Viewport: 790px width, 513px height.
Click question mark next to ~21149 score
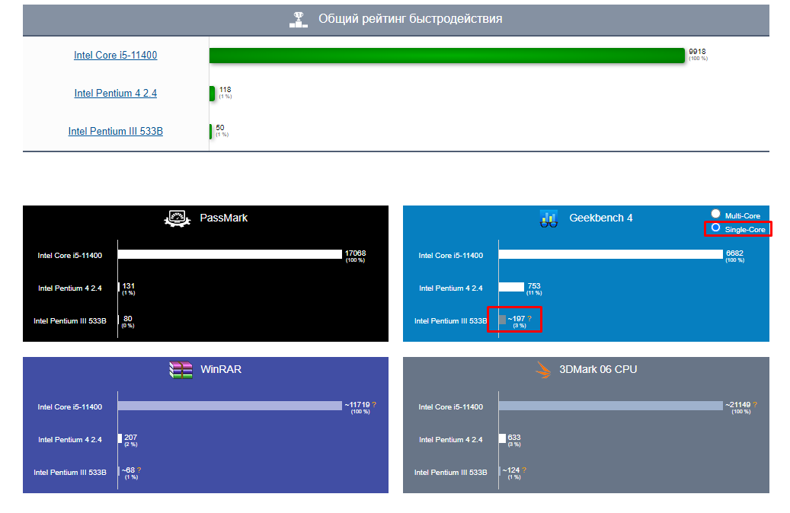[755, 405]
